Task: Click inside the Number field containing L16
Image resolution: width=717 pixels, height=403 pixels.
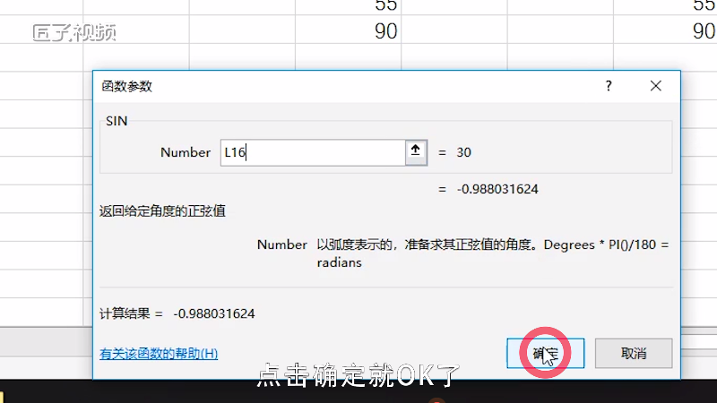Action: coord(314,152)
